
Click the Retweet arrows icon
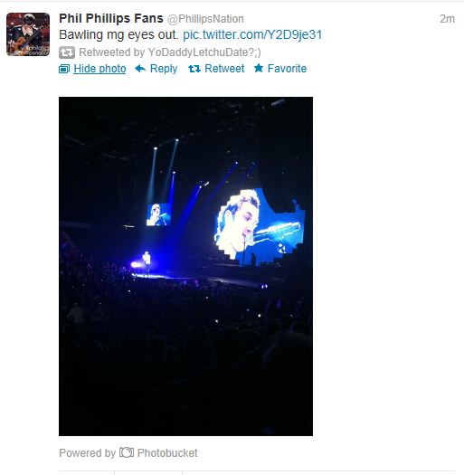pyautogui.click(x=194, y=69)
